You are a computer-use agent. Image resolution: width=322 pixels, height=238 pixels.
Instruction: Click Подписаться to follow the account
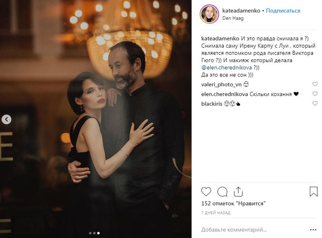coord(282,10)
